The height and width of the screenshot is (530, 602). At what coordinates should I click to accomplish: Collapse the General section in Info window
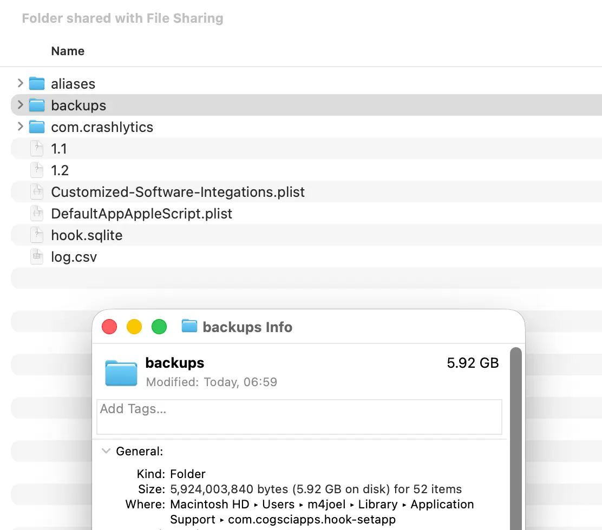pos(107,451)
